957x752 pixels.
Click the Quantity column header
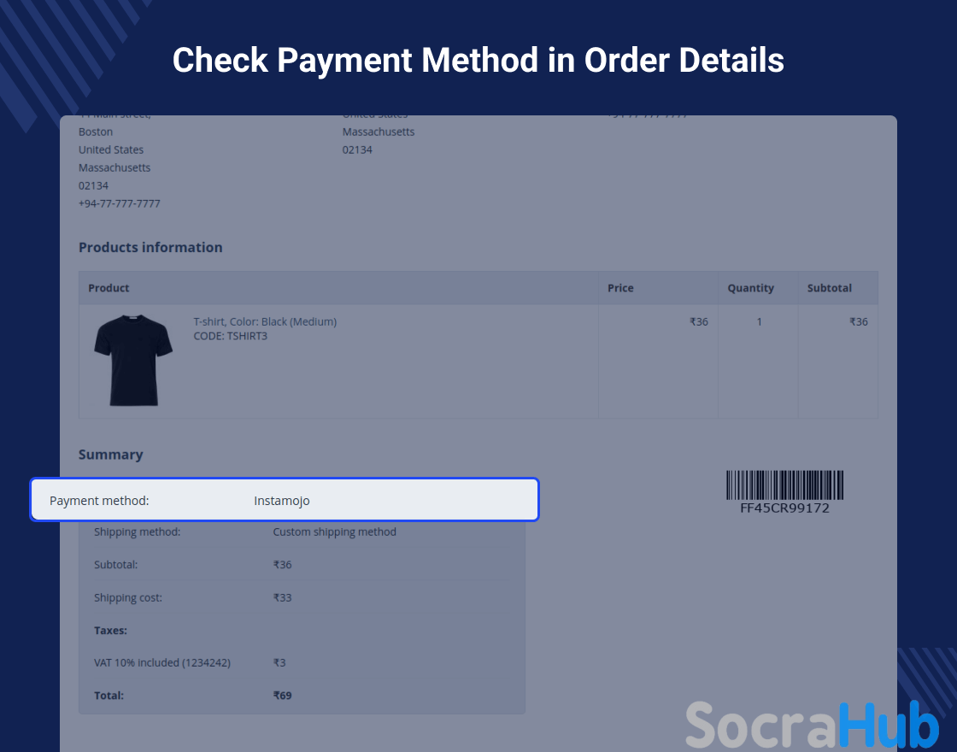click(750, 288)
